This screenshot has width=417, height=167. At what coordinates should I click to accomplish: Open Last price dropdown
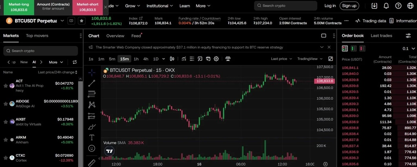point(281,59)
